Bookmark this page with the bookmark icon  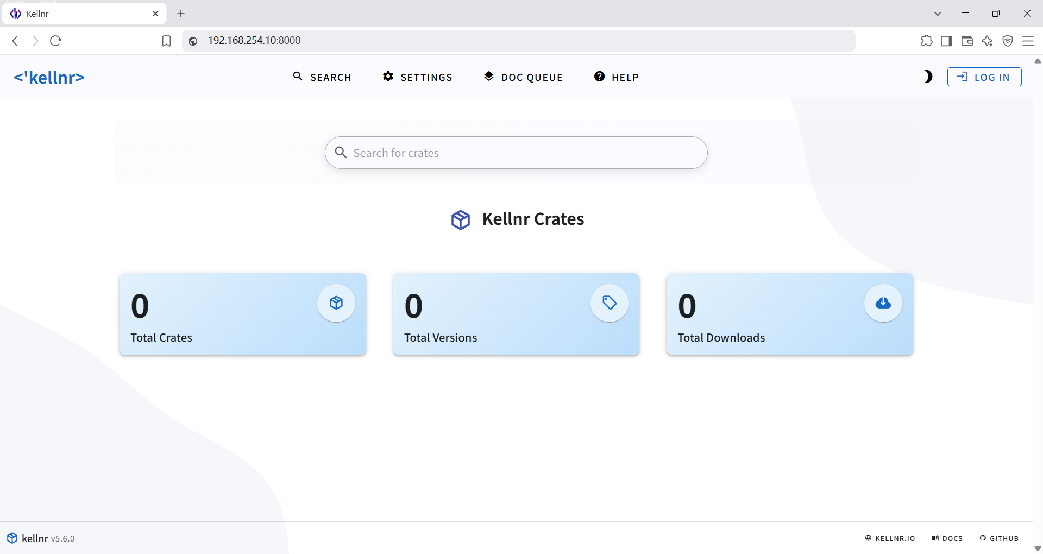(166, 41)
